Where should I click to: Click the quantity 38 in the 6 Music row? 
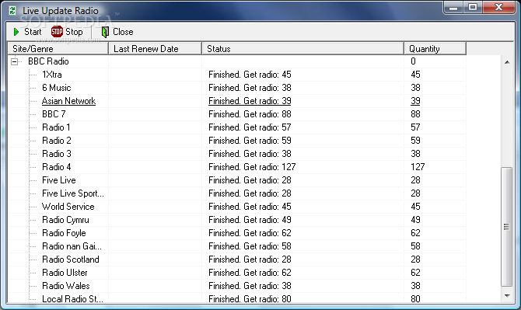pyautogui.click(x=415, y=88)
